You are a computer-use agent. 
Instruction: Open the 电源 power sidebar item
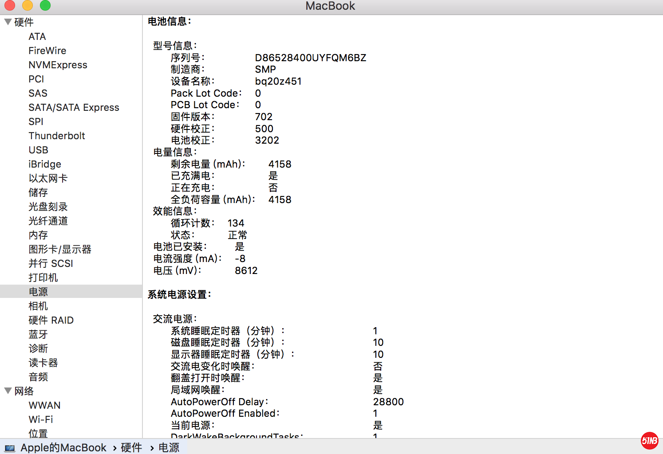[x=38, y=292]
